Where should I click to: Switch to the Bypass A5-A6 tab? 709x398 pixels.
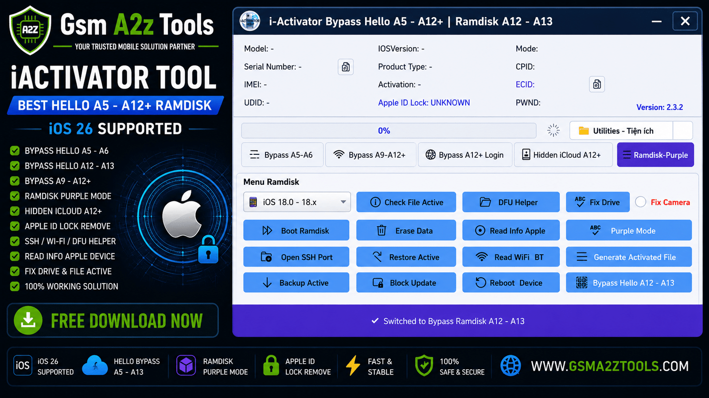tap(282, 155)
